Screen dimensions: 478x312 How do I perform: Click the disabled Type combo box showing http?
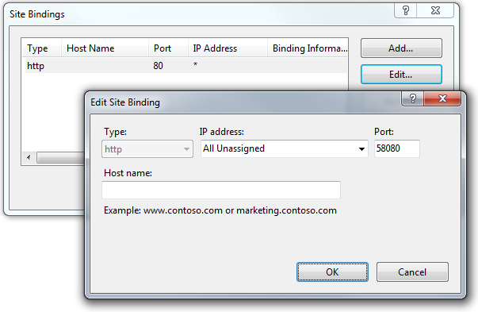coord(147,149)
